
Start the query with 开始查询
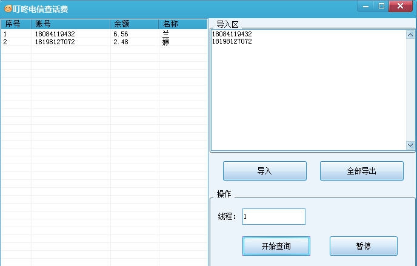[x=276, y=246]
